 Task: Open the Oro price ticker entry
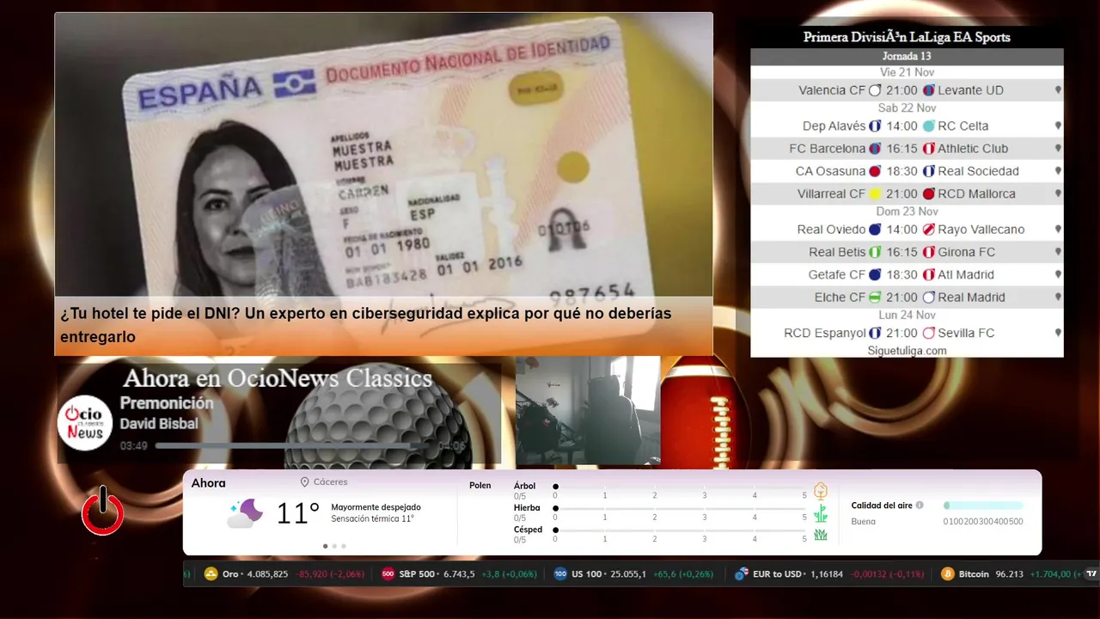(x=284, y=574)
